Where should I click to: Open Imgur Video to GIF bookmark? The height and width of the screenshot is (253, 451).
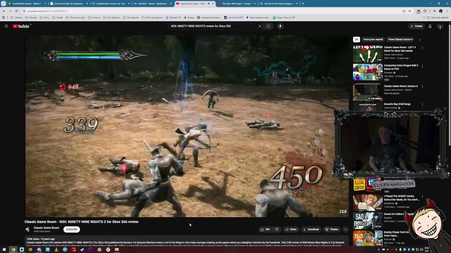click(284, 18)
